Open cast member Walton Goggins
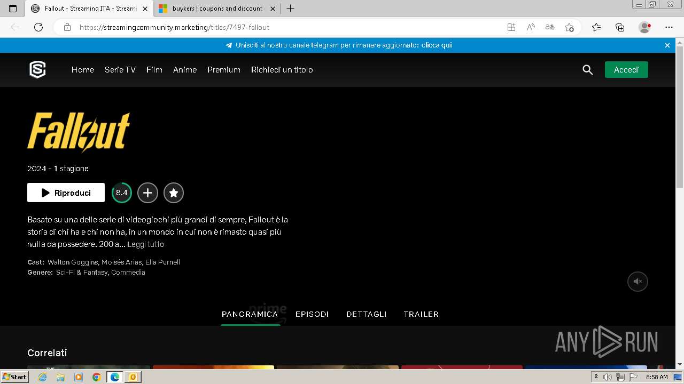684x384 pixels. point(73,262)
